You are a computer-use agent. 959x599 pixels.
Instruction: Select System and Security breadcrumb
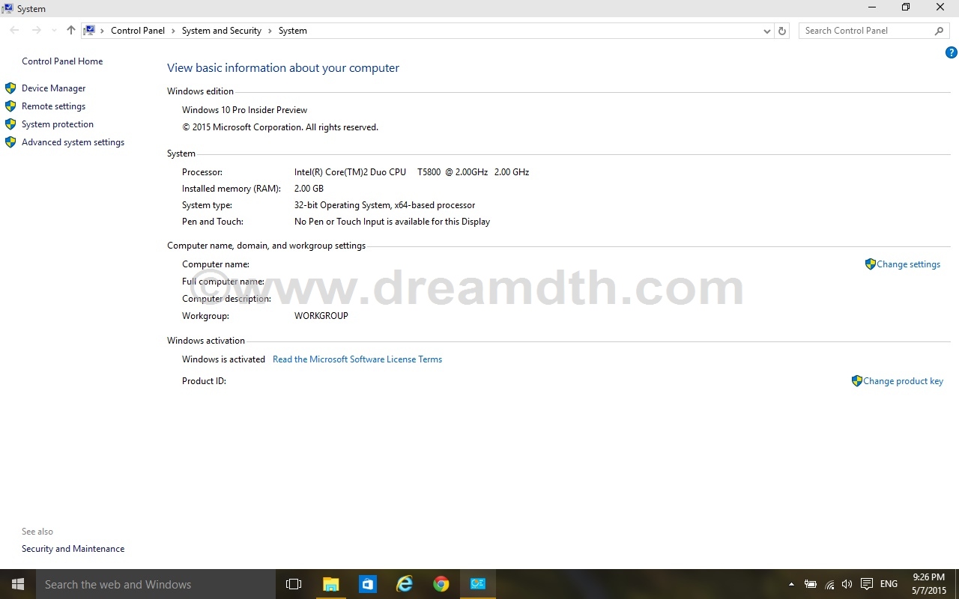221,31
